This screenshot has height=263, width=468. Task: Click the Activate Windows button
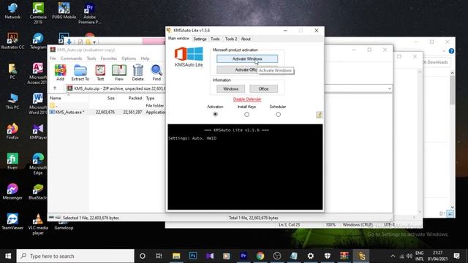coord(247,58)
